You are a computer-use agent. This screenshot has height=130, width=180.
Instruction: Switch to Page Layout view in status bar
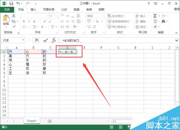(x=121, y=127)
